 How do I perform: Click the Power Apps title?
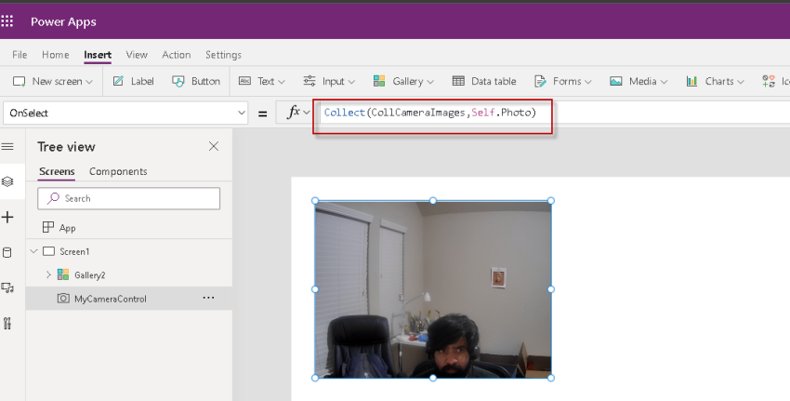(x=63, y=21)
